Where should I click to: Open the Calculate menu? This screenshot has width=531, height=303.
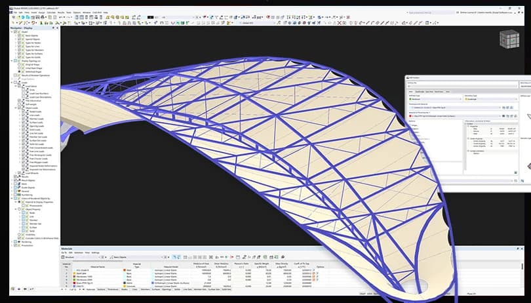(x=50, y=12)
